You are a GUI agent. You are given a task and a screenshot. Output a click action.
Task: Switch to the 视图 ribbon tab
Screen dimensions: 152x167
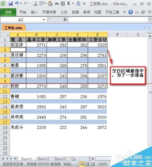click(98, 12)
